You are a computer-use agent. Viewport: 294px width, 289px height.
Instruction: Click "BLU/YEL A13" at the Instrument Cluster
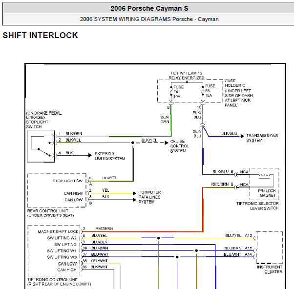pos(238,235)
